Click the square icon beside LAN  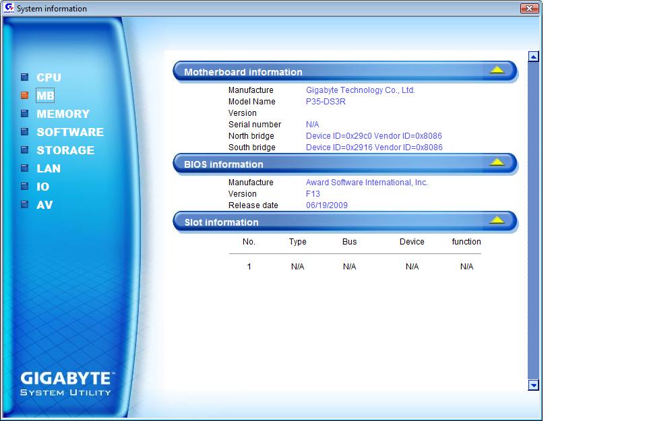(25, 168)
